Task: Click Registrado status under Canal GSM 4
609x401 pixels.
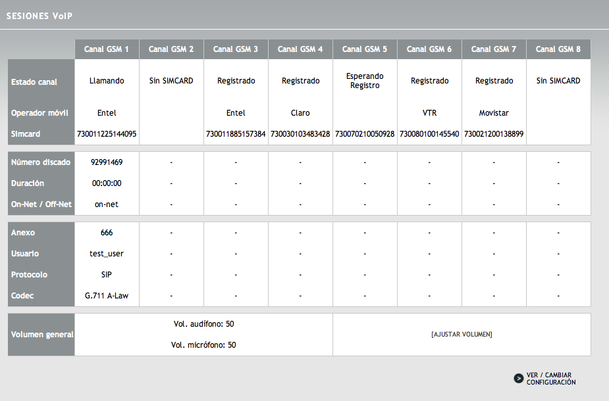Action: [300, 81]
